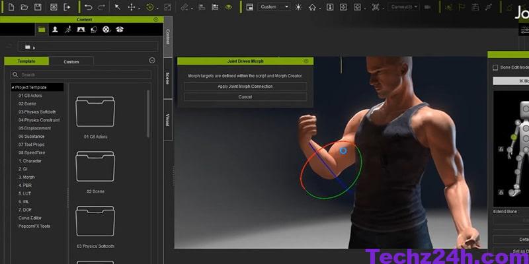Activate the Scale tool
529x264 pixels.
point(168,7)
